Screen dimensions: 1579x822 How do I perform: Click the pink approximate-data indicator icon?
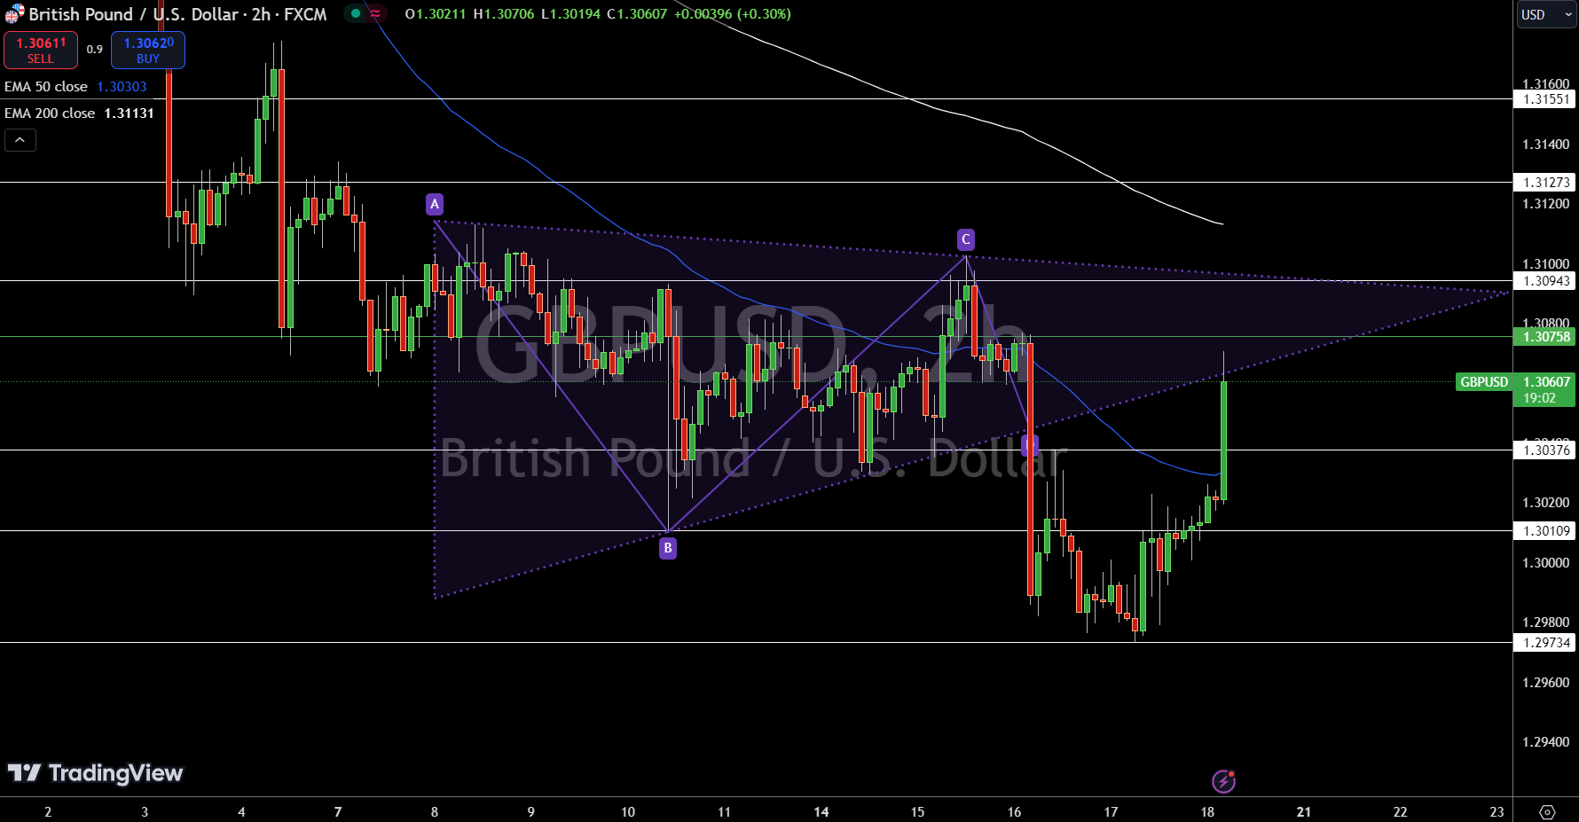pyautogui.click(x=376, y=13)
